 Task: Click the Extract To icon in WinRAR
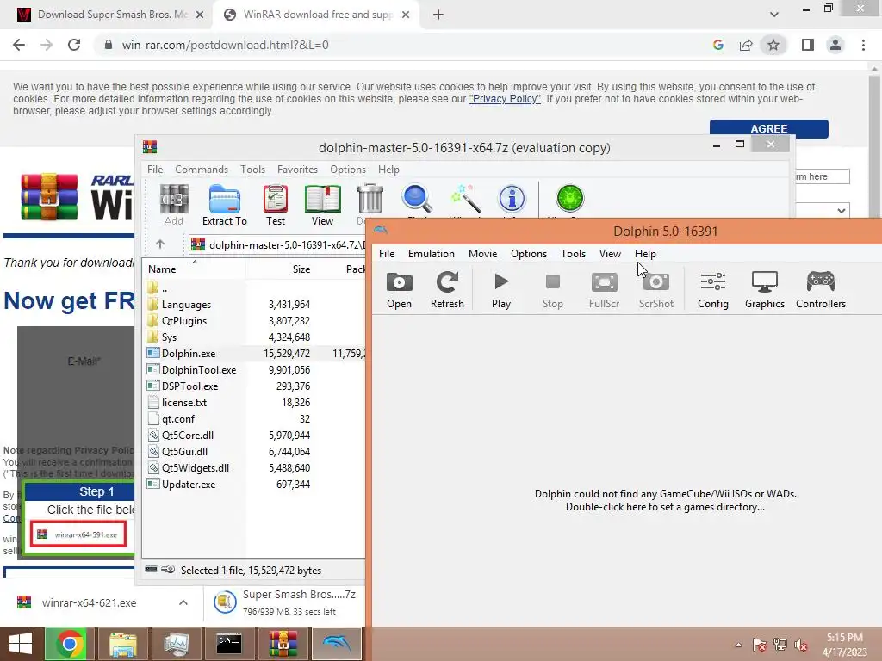(225, 205)
